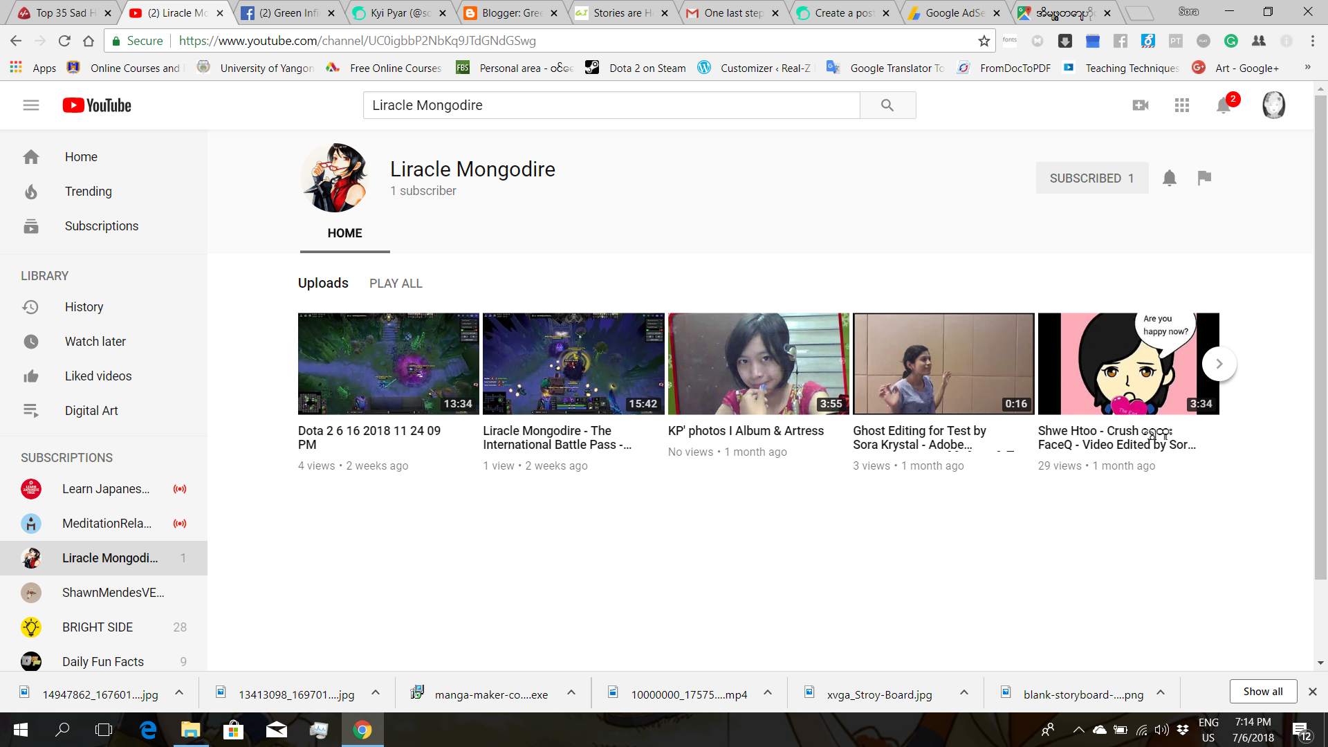Image resolution: width=1328 pixels, height=747 pixels.
Task: Open the Dota 2 6 16 2018 video thumbnail
Action: point(388,364)
